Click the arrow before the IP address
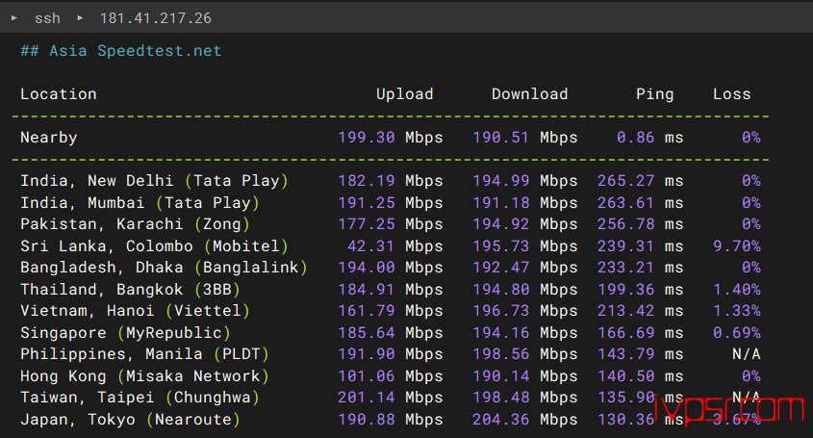The height and width of the screenshot is (438, 813). (x=80, y=18)
